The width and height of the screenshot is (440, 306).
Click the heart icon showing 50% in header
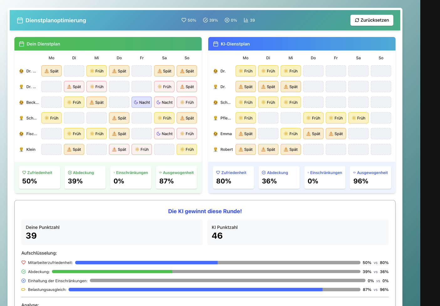coord(184,20)
